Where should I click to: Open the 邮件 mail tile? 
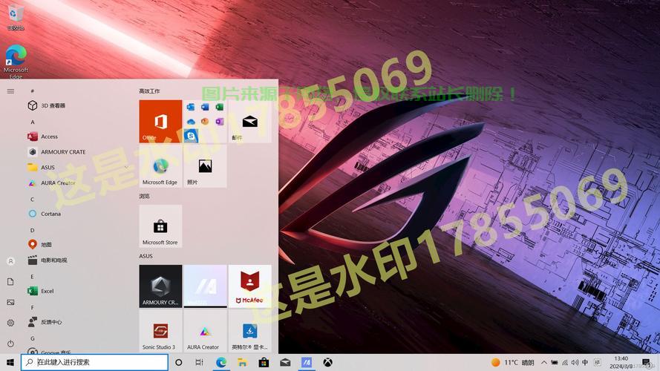(x=250, y=121)
